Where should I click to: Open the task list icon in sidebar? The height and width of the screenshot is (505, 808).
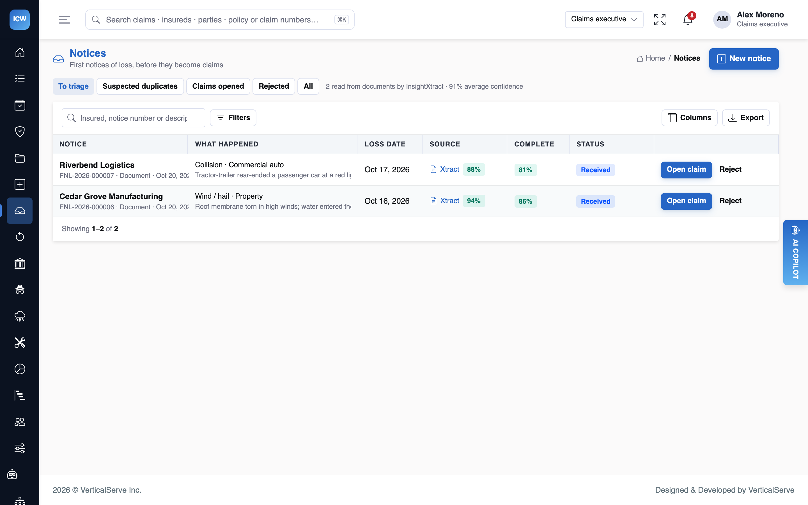20,79
